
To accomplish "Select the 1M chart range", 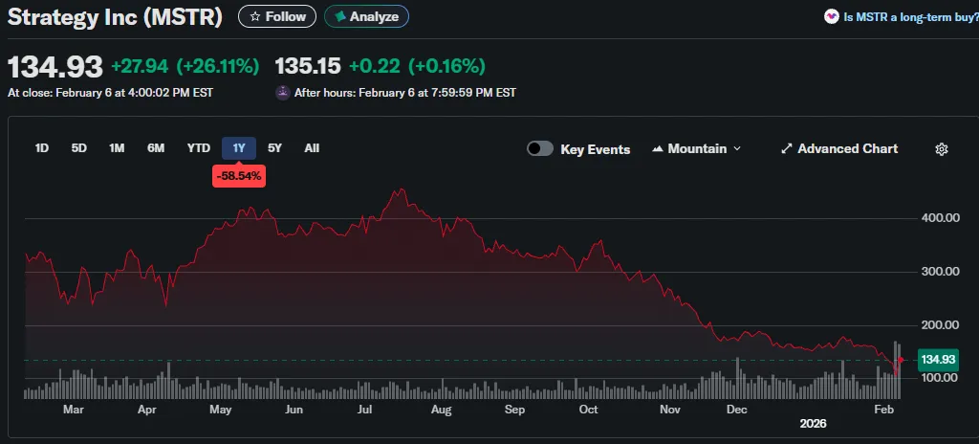I will pyautogui.click(x=117, y=148).
